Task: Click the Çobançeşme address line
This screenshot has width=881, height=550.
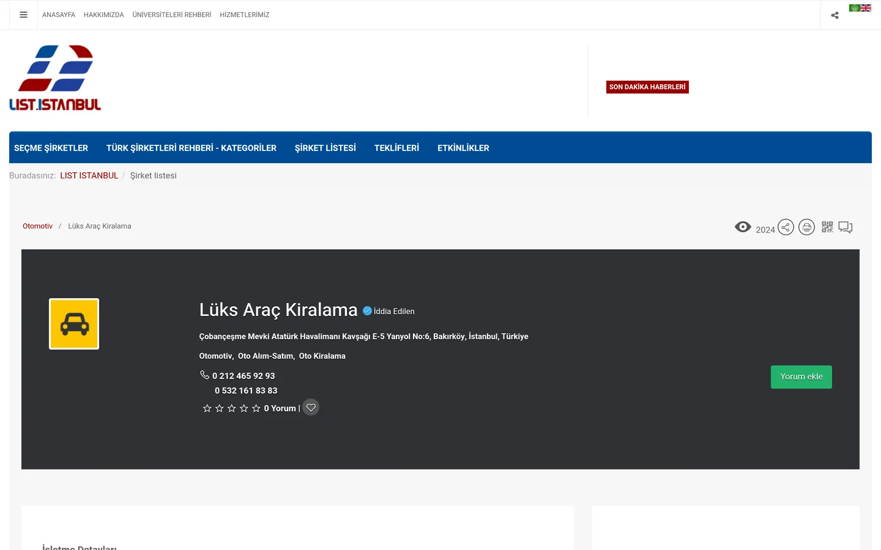Action: tap(364, 336)
